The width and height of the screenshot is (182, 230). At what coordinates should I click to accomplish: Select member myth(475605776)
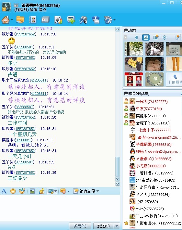point(150,209)
